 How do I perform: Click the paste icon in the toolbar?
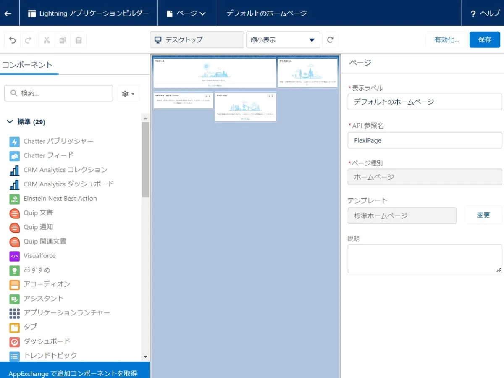pos(78,39)
